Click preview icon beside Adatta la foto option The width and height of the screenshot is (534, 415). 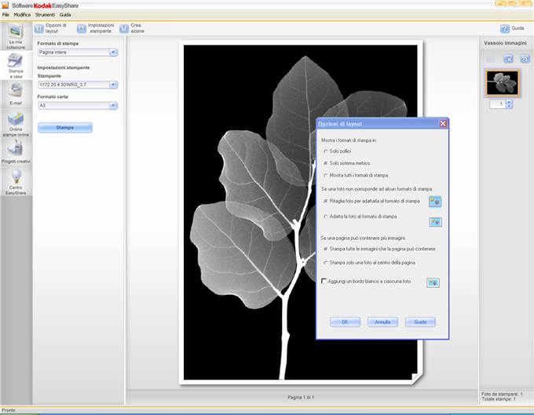tap(435, 222)
